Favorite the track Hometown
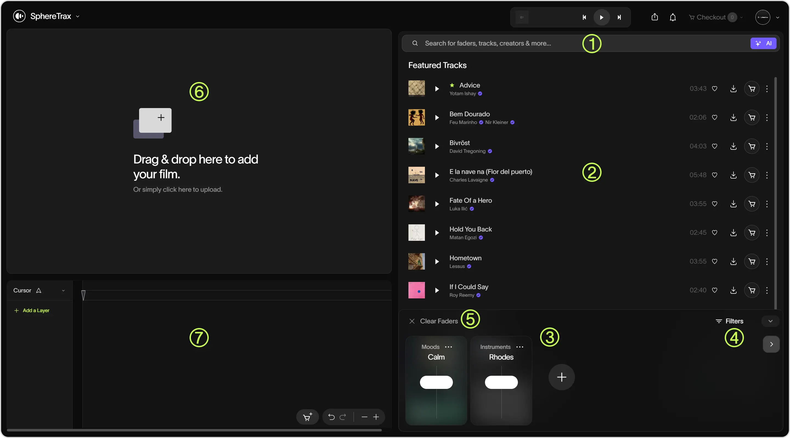790x438 pixels. pos(715,261)
